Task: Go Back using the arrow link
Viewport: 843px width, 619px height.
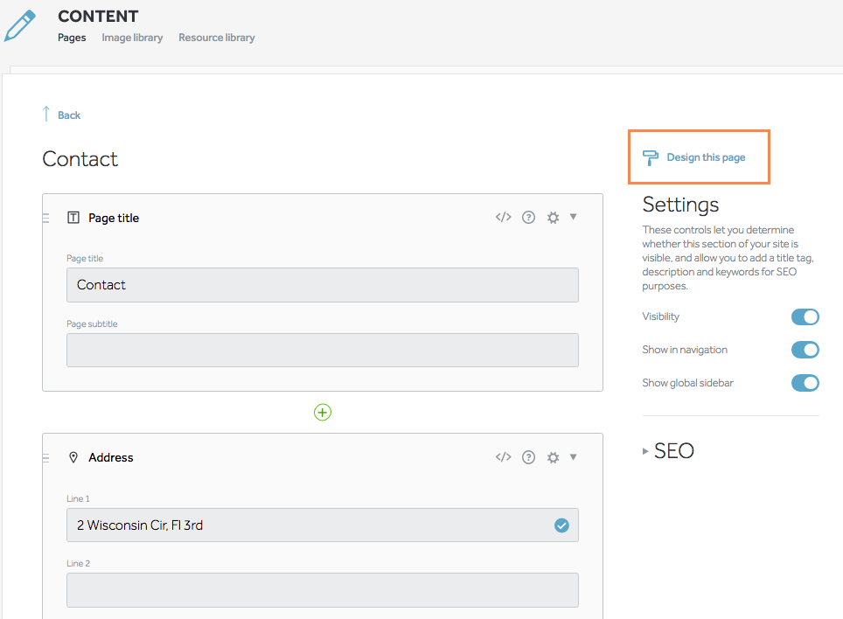Action: pos(61,115)
